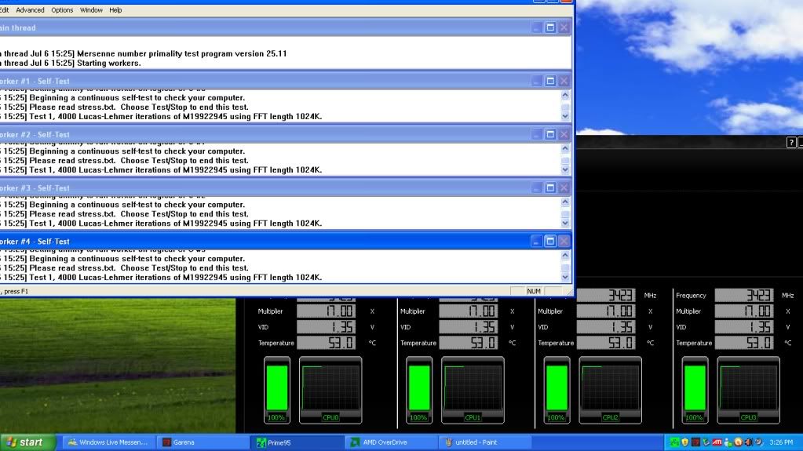Maximize the Worker #1 Self-Test window

click(550, 81)
